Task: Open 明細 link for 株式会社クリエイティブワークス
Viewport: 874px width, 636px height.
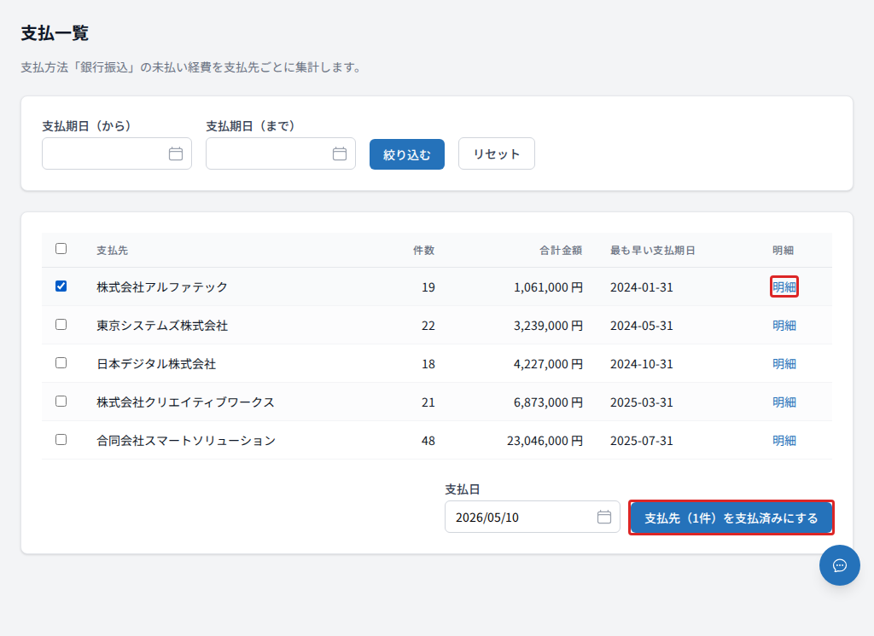Action: [x=784, y=402]
